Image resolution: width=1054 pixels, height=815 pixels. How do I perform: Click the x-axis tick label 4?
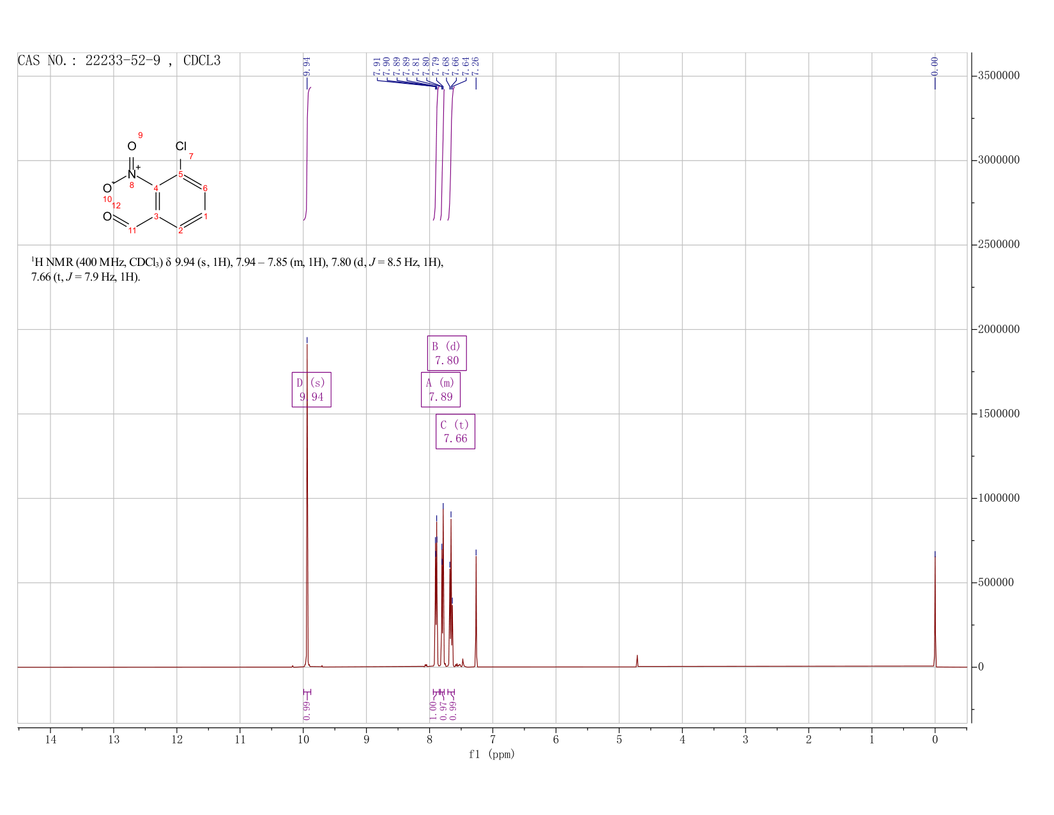682,740
